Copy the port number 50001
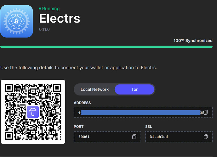Viewport: 217px width, 157px height. tap(134, 137)
